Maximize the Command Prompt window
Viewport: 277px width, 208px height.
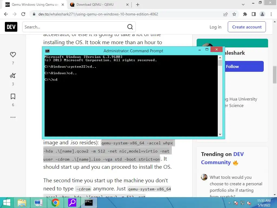(x=207, y=50)
